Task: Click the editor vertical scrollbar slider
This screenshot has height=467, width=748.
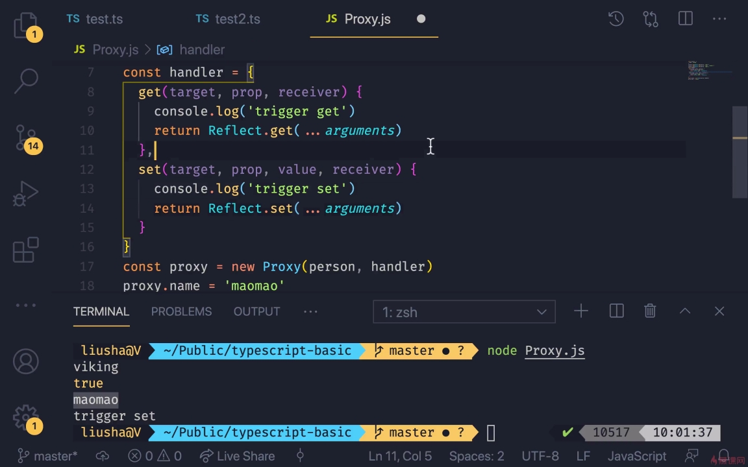Action: (740, 152)
